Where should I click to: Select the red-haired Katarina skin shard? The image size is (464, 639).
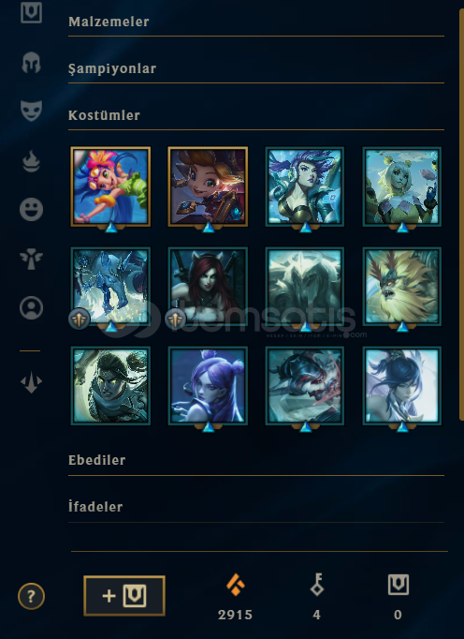[x=208, y=286]
